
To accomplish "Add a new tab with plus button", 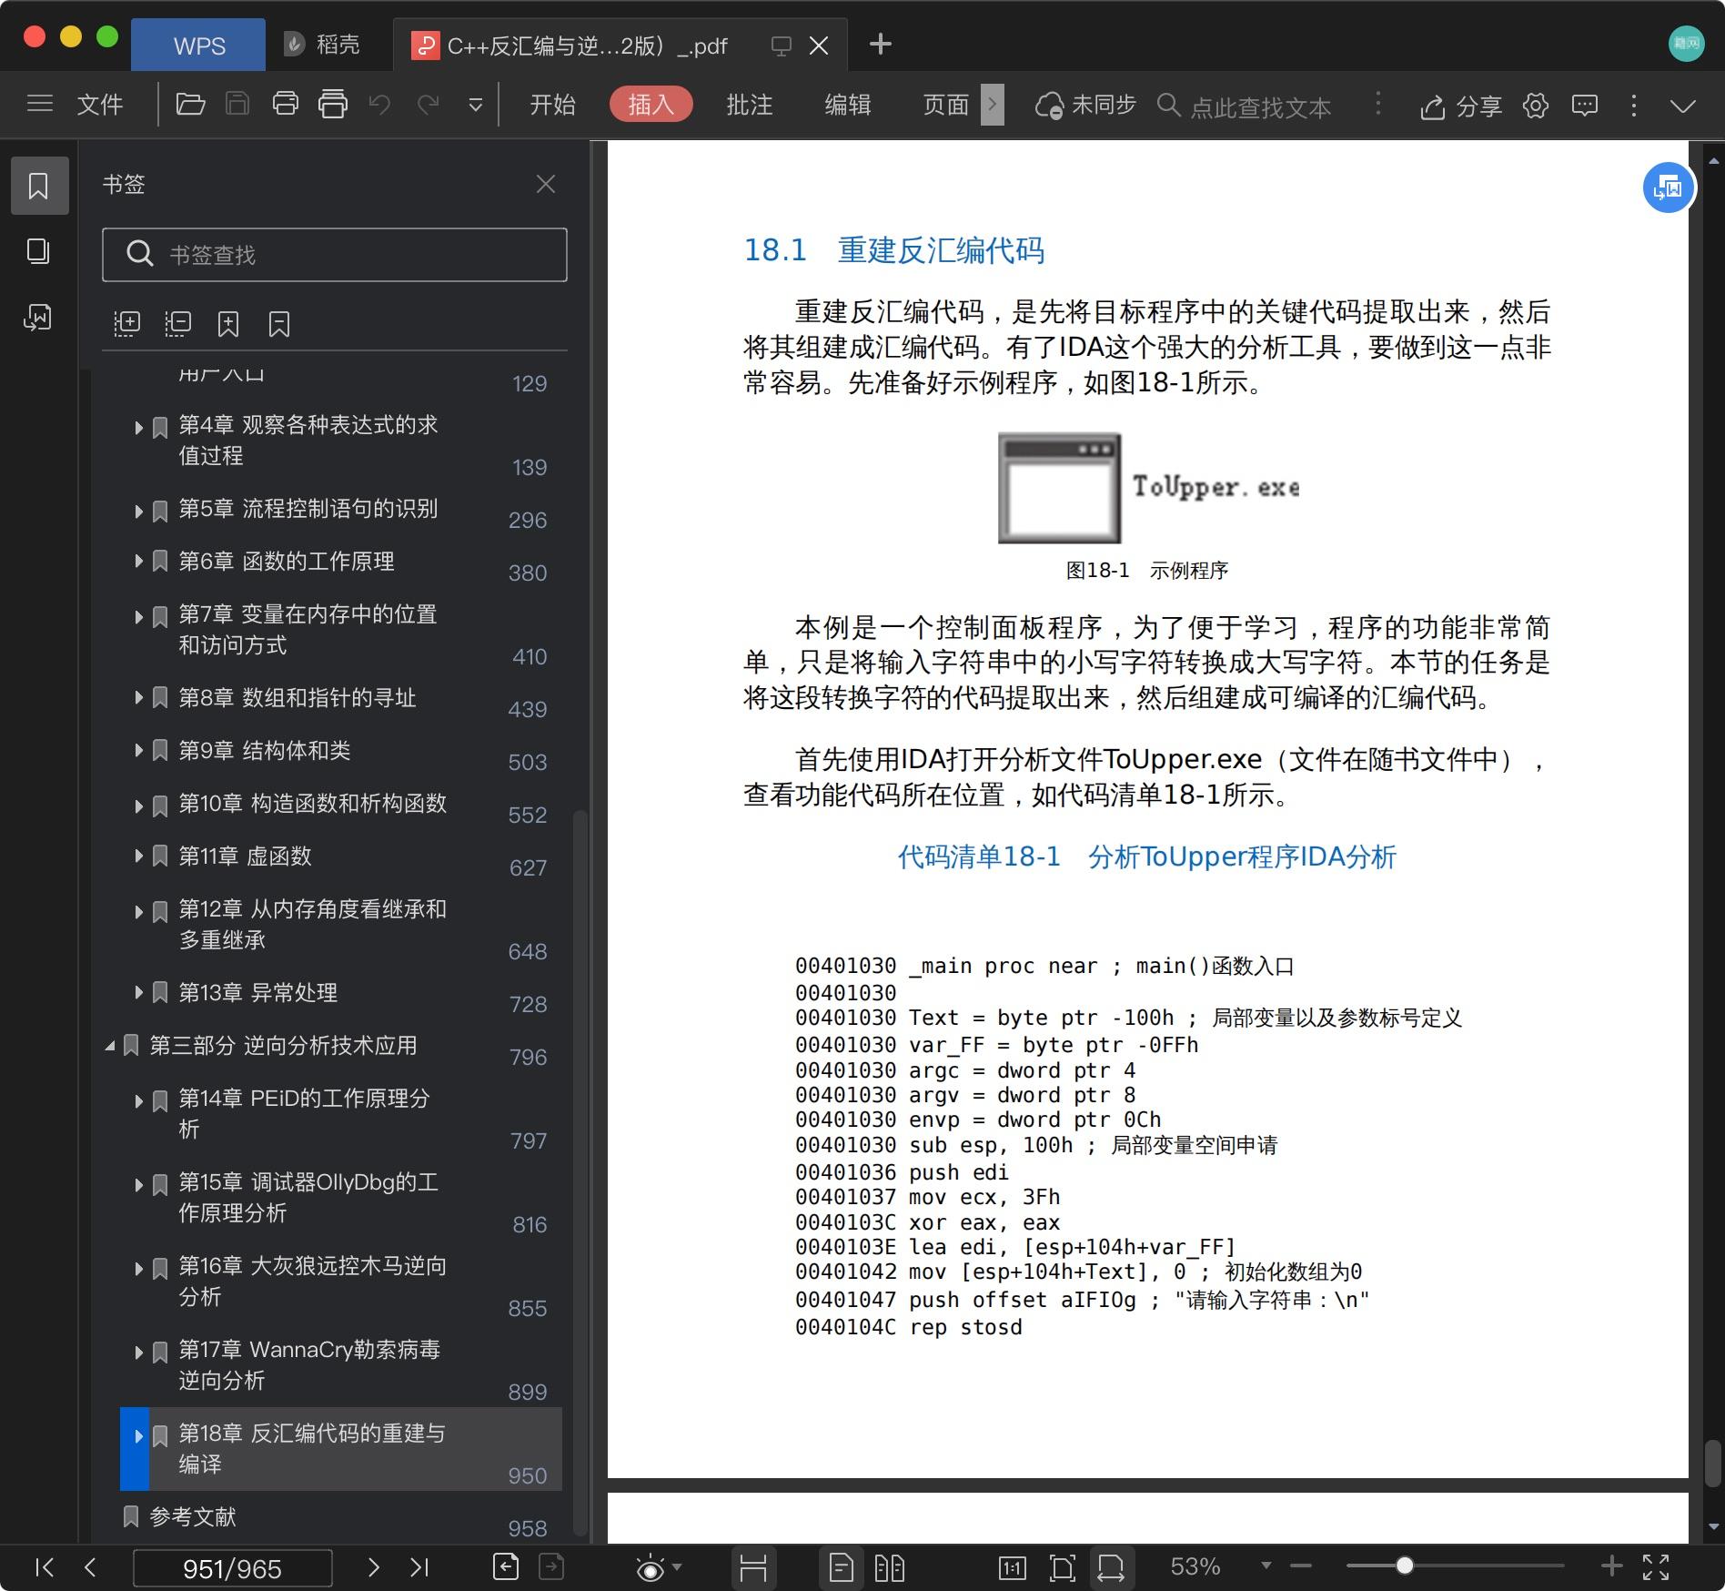I will click(881, 44).
